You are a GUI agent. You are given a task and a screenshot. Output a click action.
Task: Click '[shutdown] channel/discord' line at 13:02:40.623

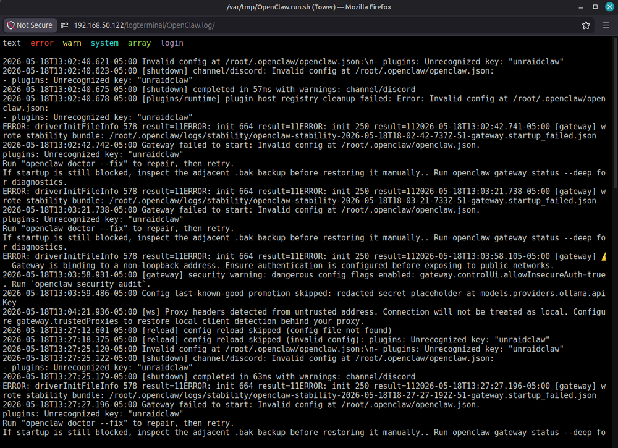248,71
